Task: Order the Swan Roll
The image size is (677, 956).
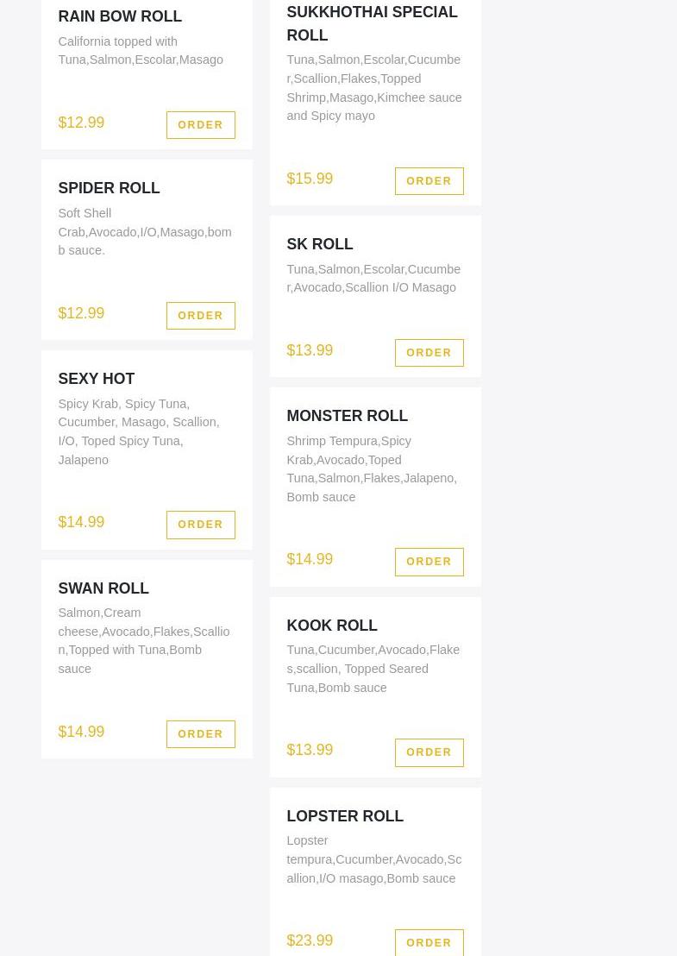Action: pos(200,734)
